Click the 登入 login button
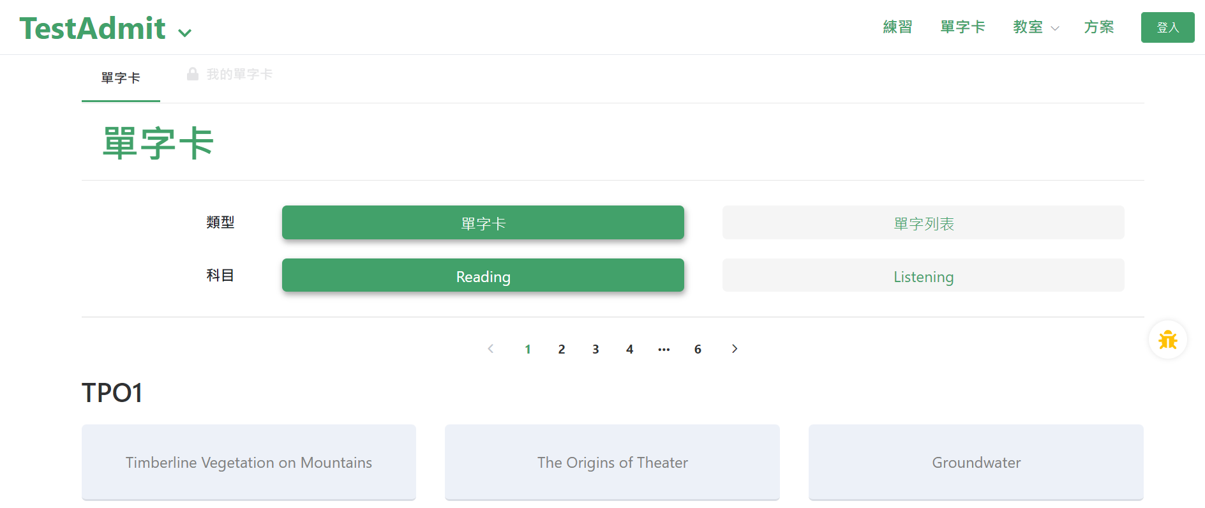 coord(1167,27)
